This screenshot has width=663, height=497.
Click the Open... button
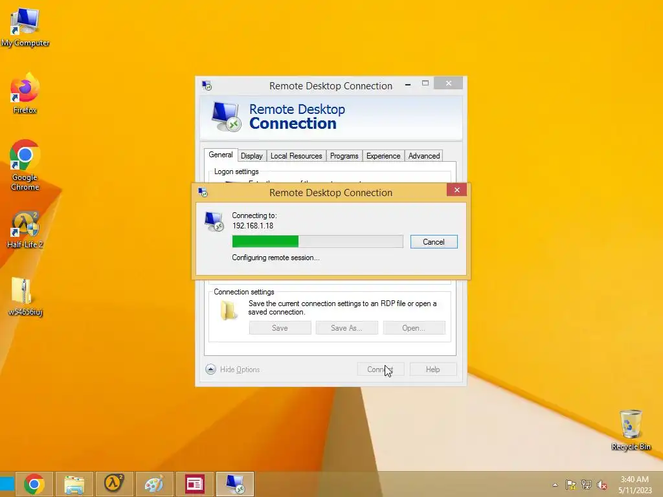click(x=414, y=328)
